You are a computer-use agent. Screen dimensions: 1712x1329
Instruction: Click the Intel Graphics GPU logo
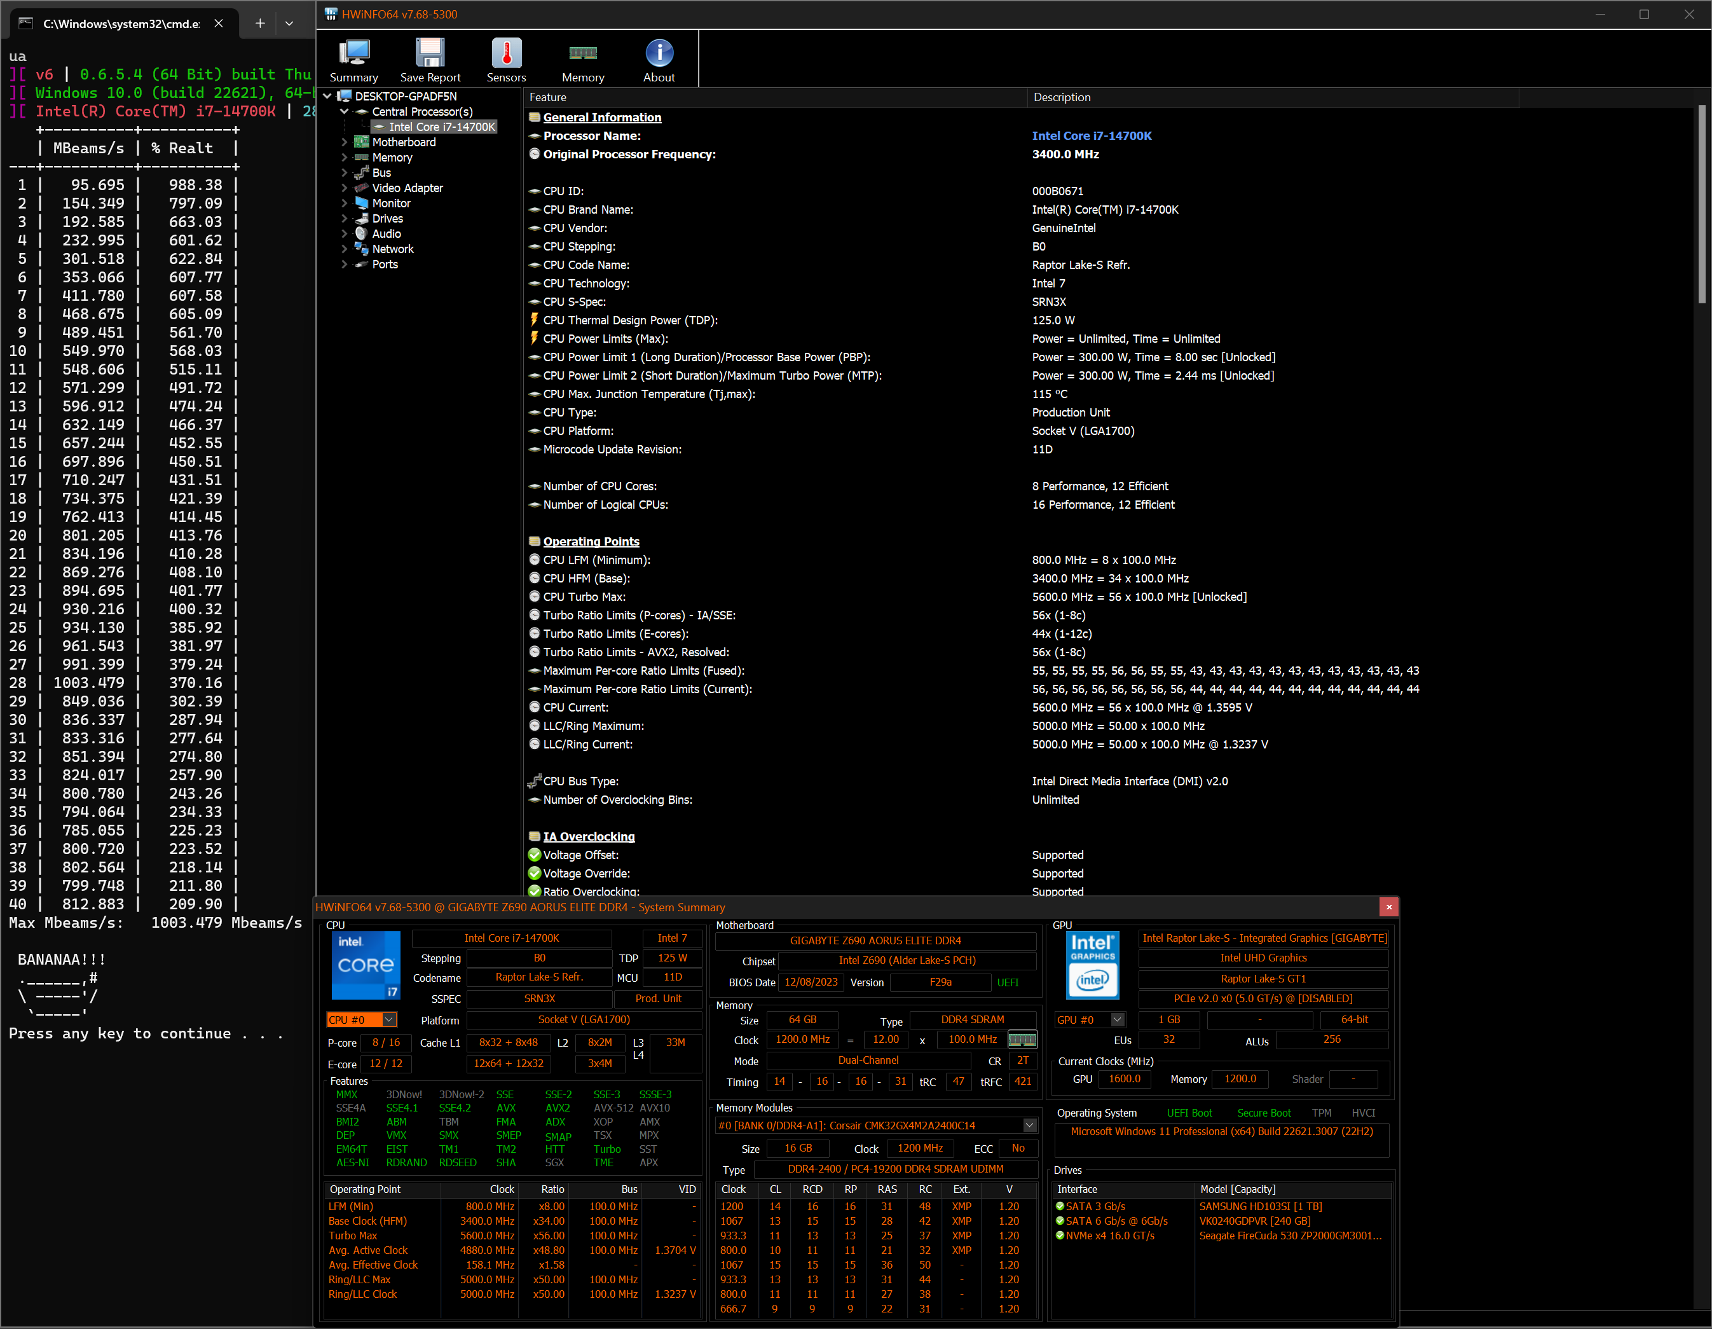pos(1093,965)
